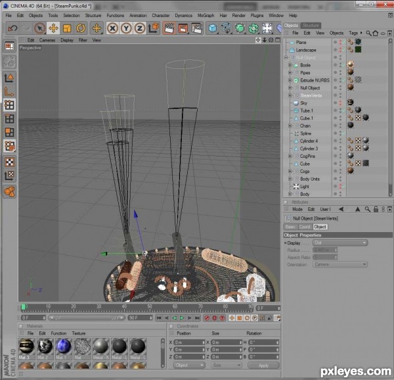Toggle the viewport maximize icon
Screen dimensions: 394x380
coord(278,40)
